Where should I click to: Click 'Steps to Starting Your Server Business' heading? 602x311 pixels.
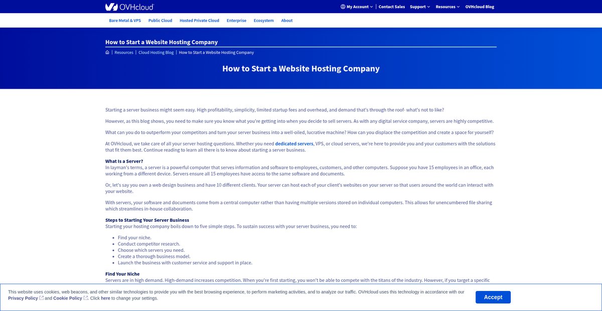pyautogui.click(x=147, y=220)
